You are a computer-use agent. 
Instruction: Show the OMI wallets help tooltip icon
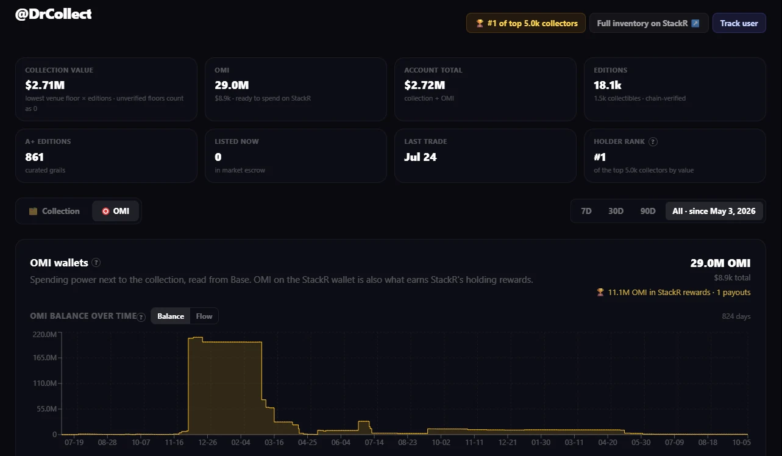pyautogui.click(x=96, y=263)
